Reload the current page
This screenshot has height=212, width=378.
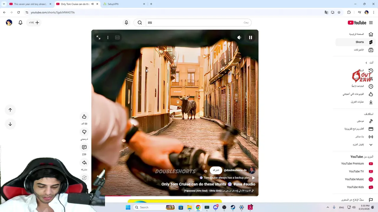point(18,12)
